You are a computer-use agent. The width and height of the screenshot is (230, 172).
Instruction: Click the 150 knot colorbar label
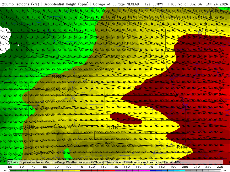pyautogui.click(x=127, y=167)
